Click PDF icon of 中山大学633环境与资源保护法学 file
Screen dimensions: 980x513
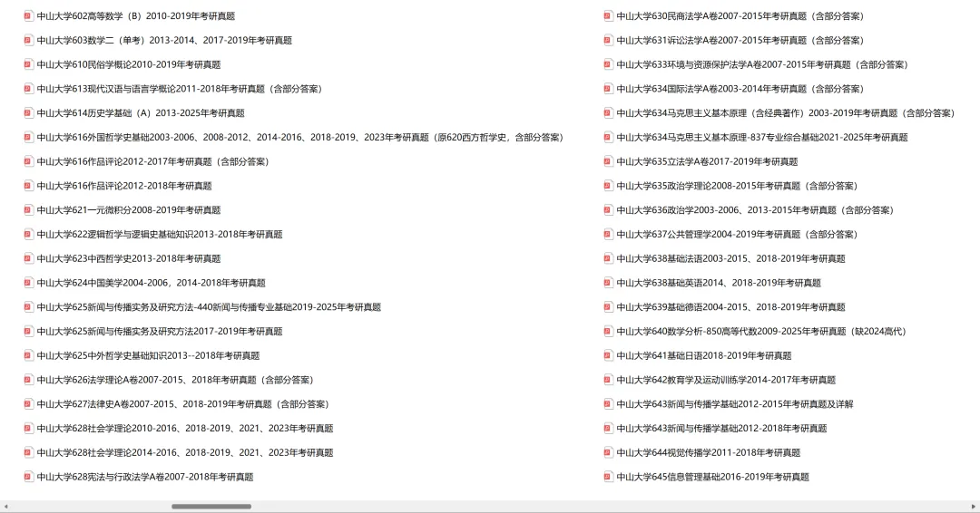[x=608, y=64]
